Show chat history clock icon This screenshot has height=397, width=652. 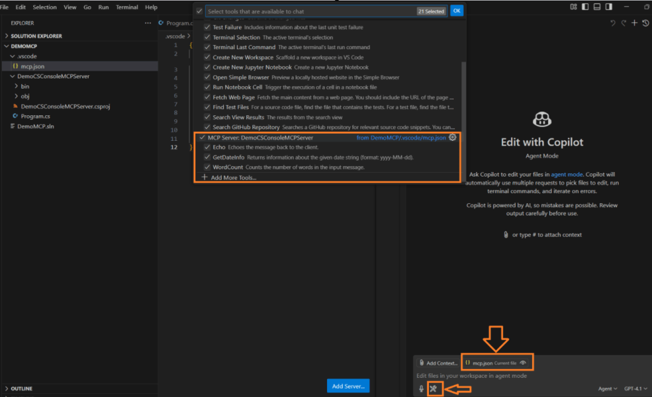644,23
